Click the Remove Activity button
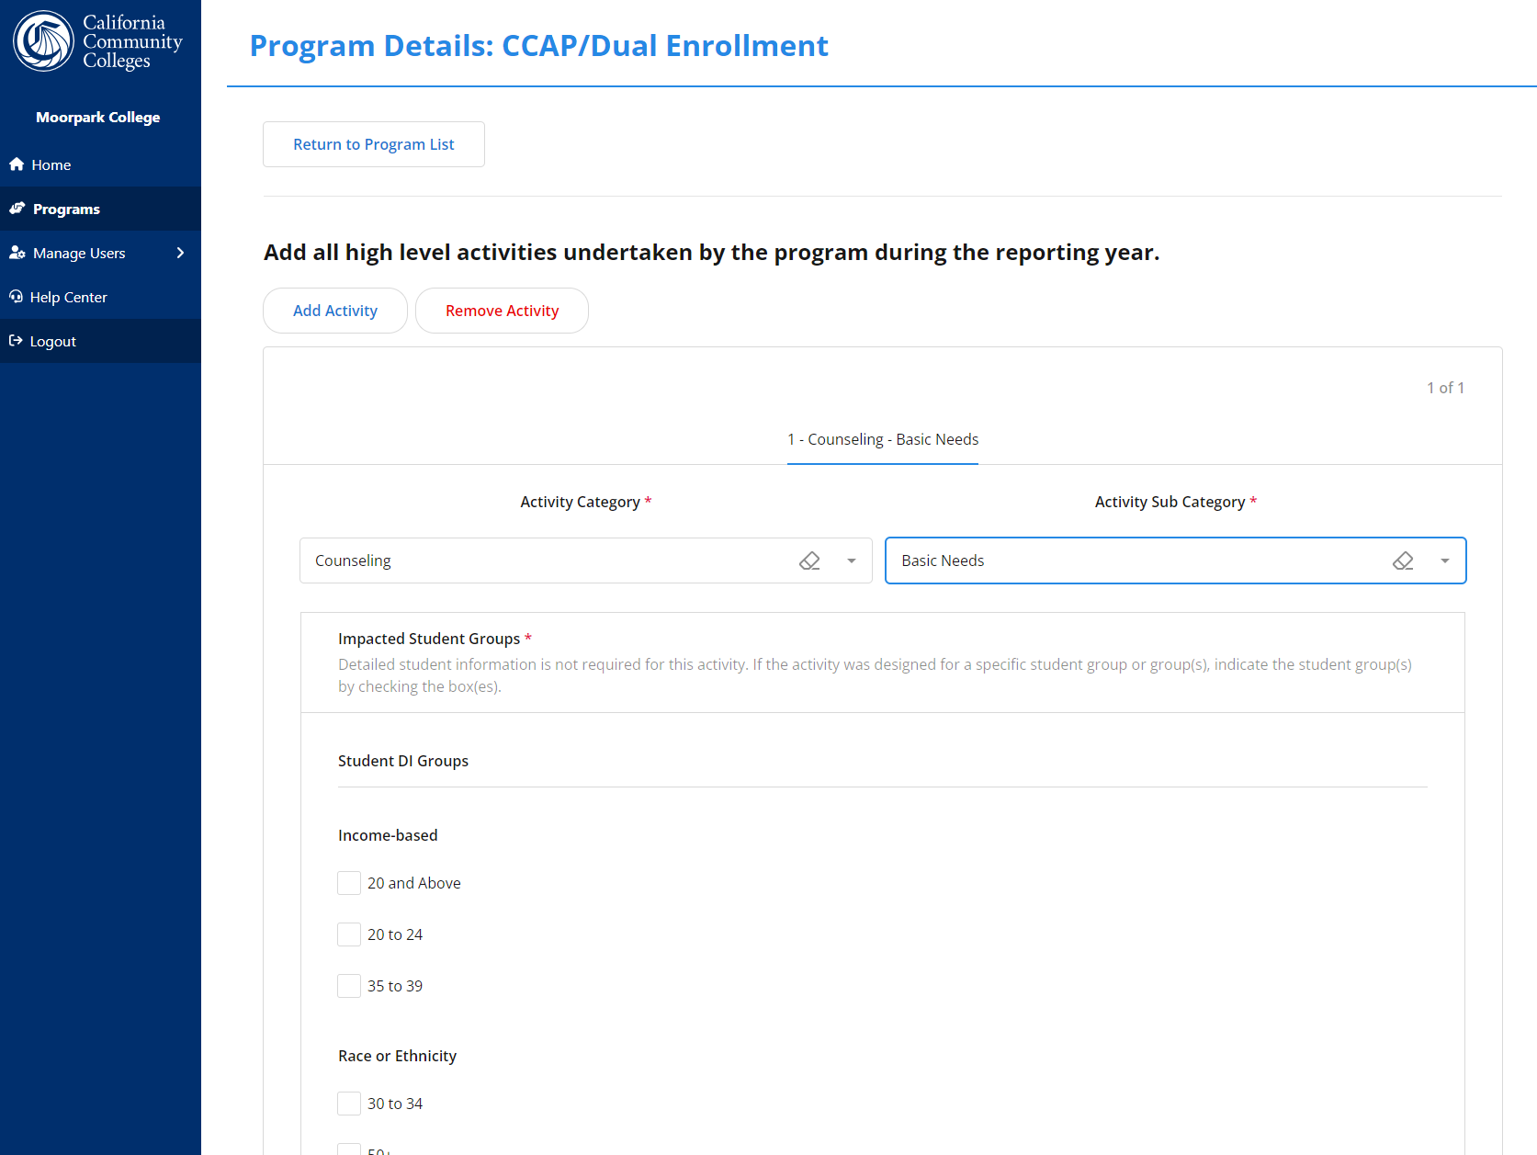 (502, 311)
